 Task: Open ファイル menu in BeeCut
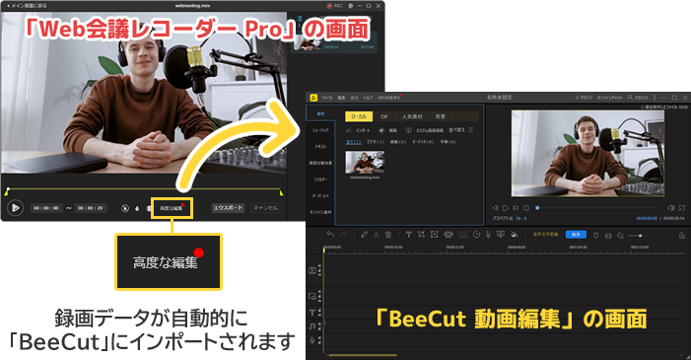[327, 98]
